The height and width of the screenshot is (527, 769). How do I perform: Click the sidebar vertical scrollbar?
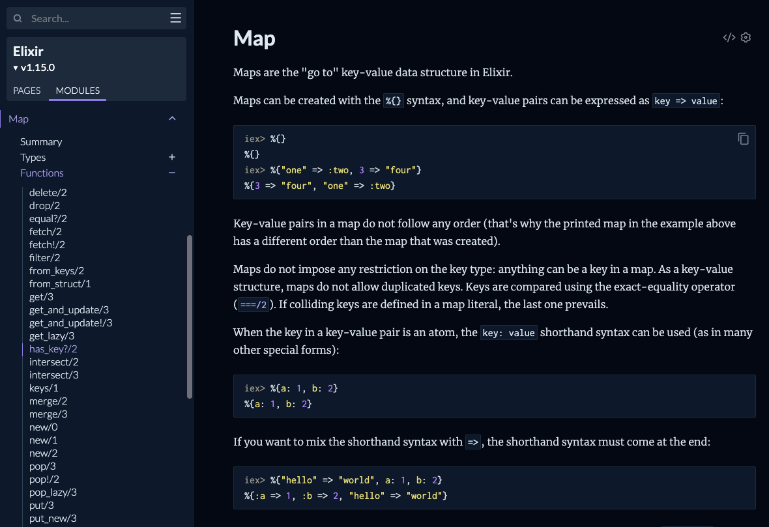point(190,316)
